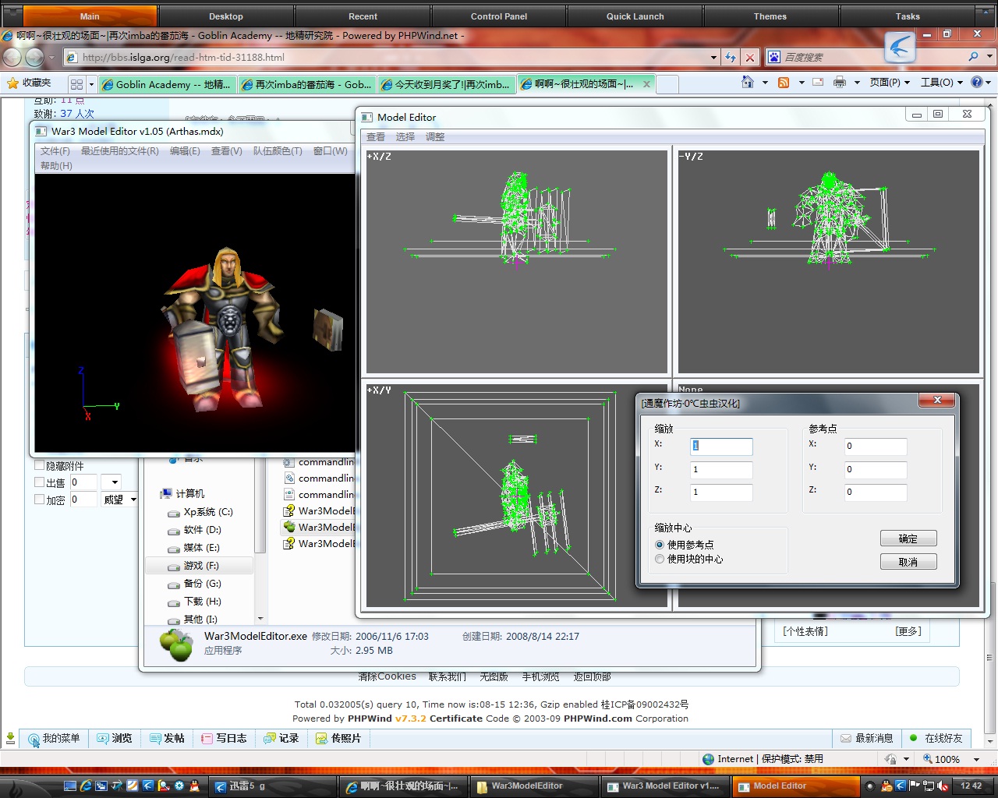998x798 pixels.
Task: Click the IE Help question mark icon
Action: click(x=977, y=83)
